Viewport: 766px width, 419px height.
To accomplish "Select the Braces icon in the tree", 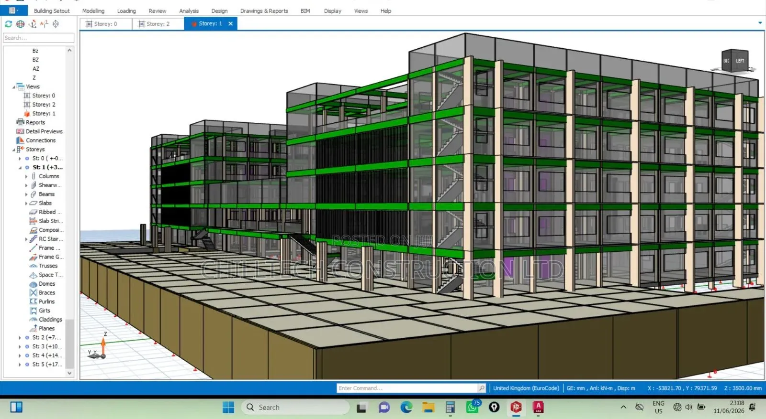I will point(34,293).
